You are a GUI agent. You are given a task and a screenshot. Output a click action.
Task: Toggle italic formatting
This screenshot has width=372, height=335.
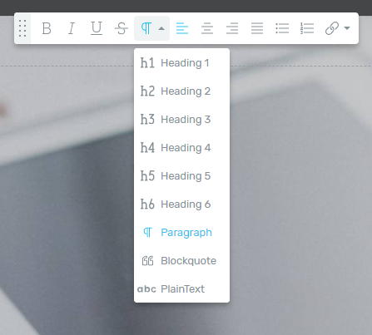click(72, 28)
